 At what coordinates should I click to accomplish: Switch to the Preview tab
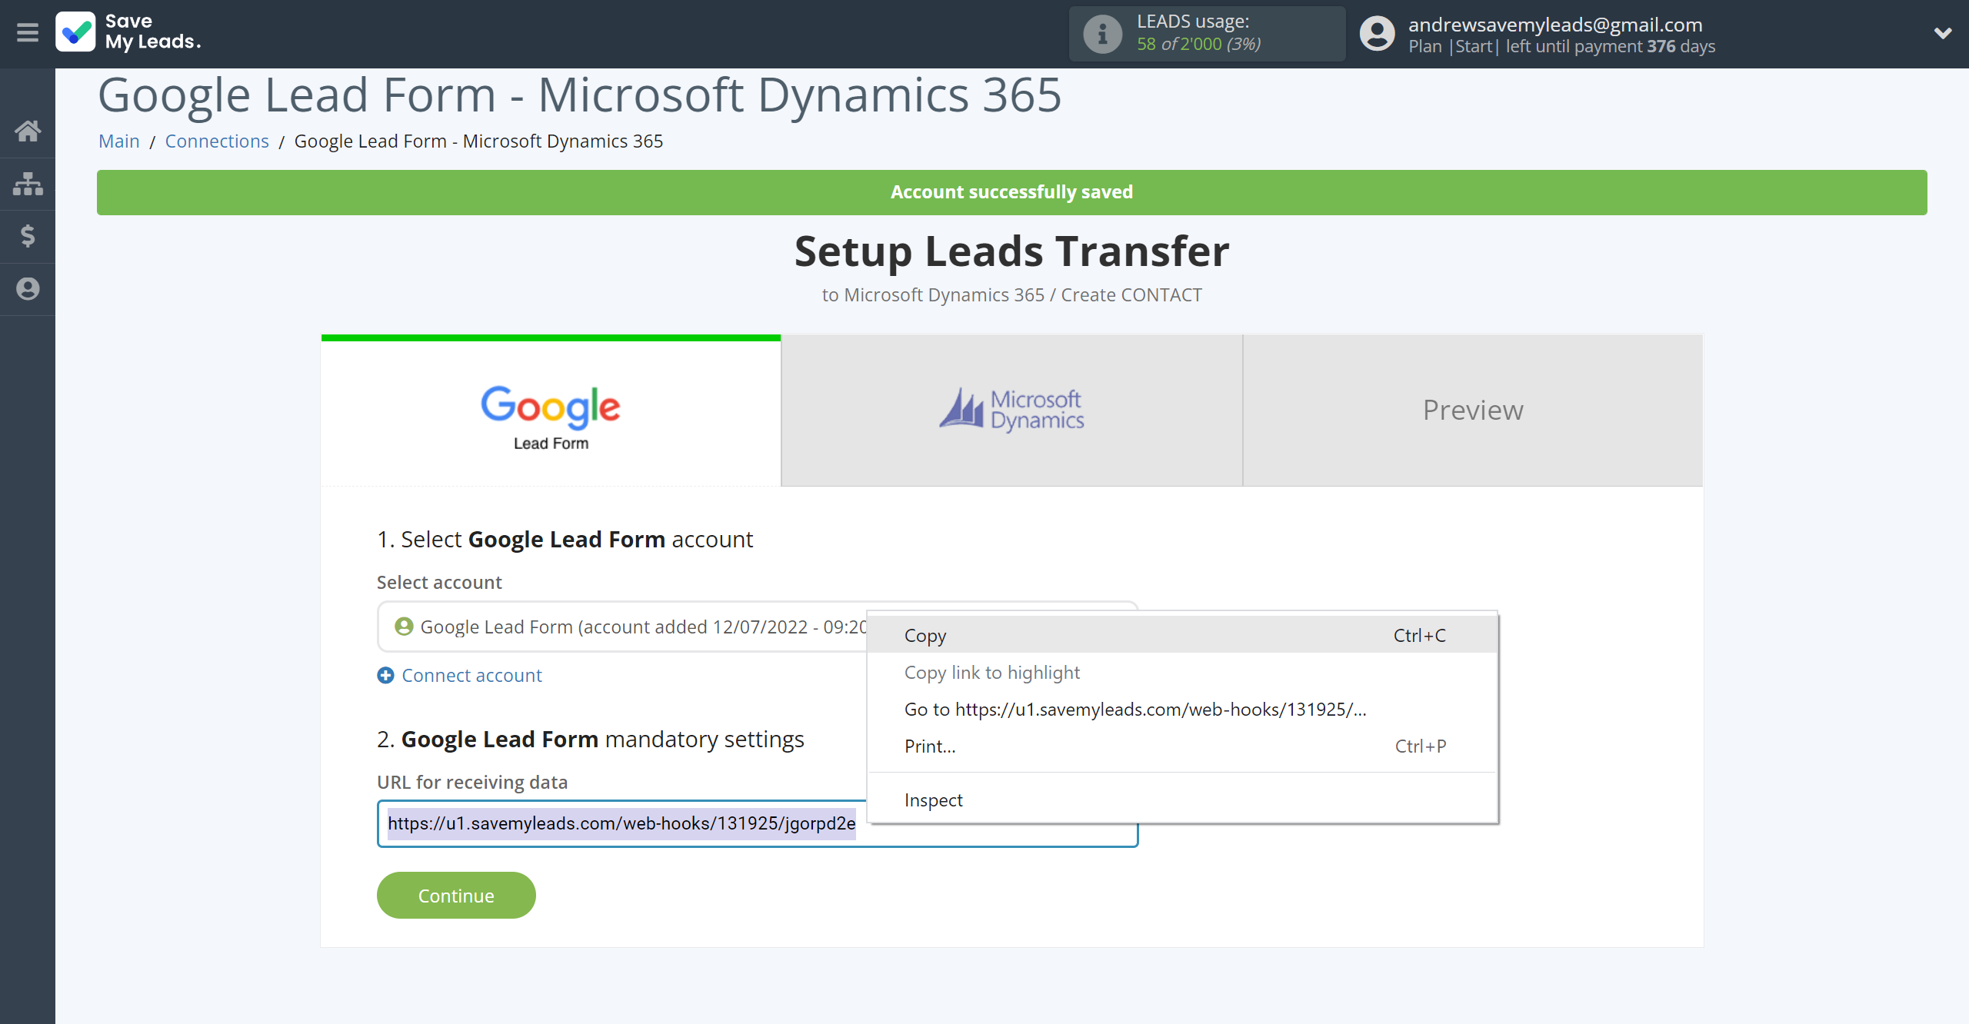(1473, 411)
